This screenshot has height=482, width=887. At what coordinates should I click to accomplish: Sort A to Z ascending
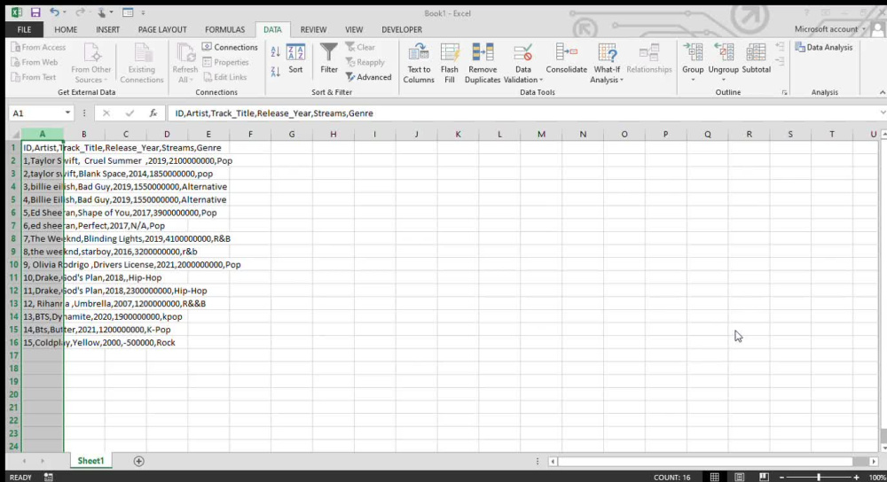coord(276,52)
